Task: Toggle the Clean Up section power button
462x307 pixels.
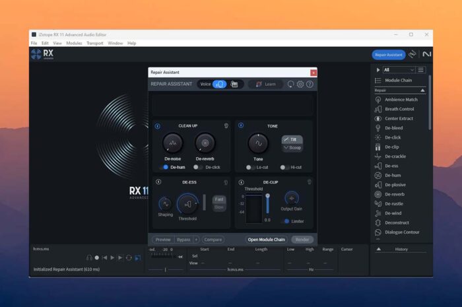Action: click(158, 126)
